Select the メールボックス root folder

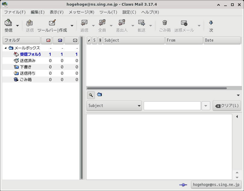click(41, 48)
